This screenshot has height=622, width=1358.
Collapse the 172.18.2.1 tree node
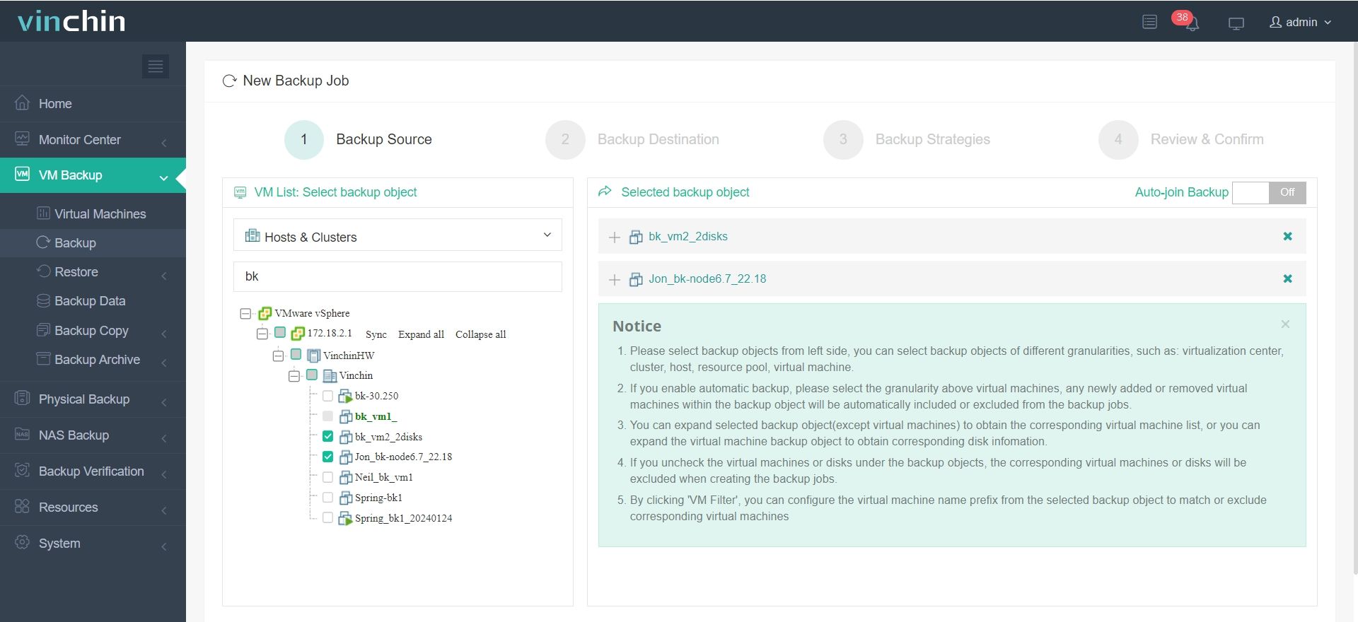262,334
